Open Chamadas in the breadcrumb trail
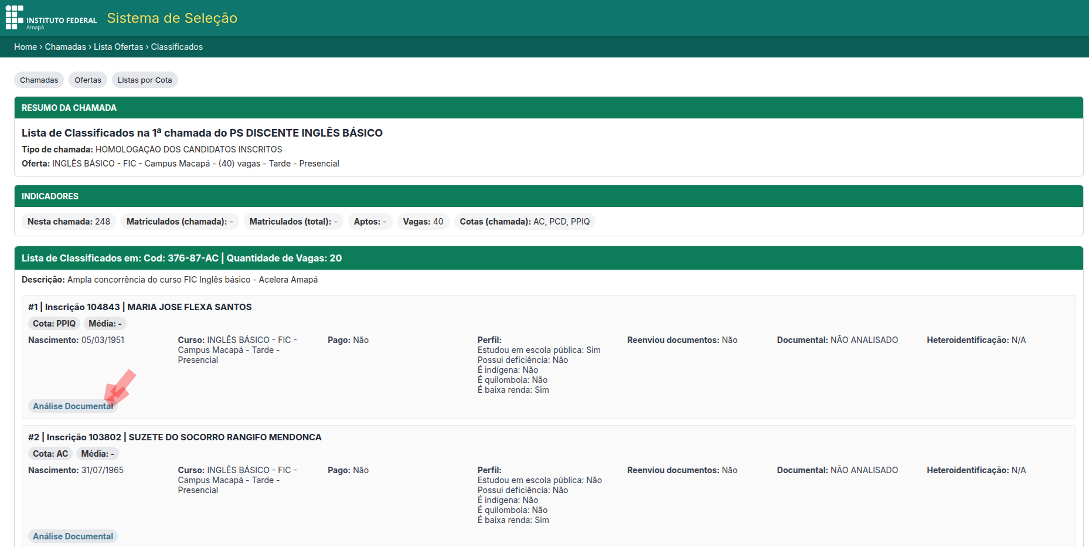Screen dimensions: 1089x547 point(65,47)
